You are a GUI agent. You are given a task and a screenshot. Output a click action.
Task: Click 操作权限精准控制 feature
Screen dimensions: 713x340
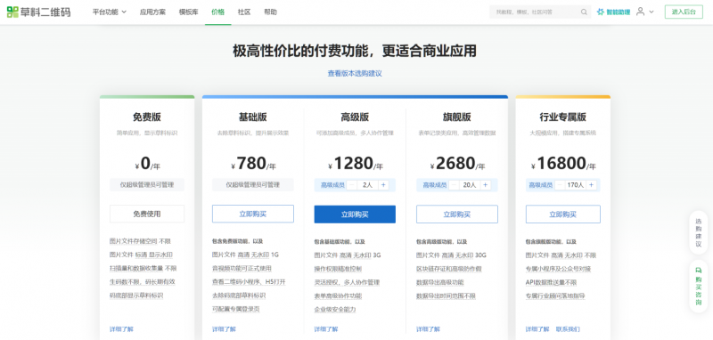338,269
